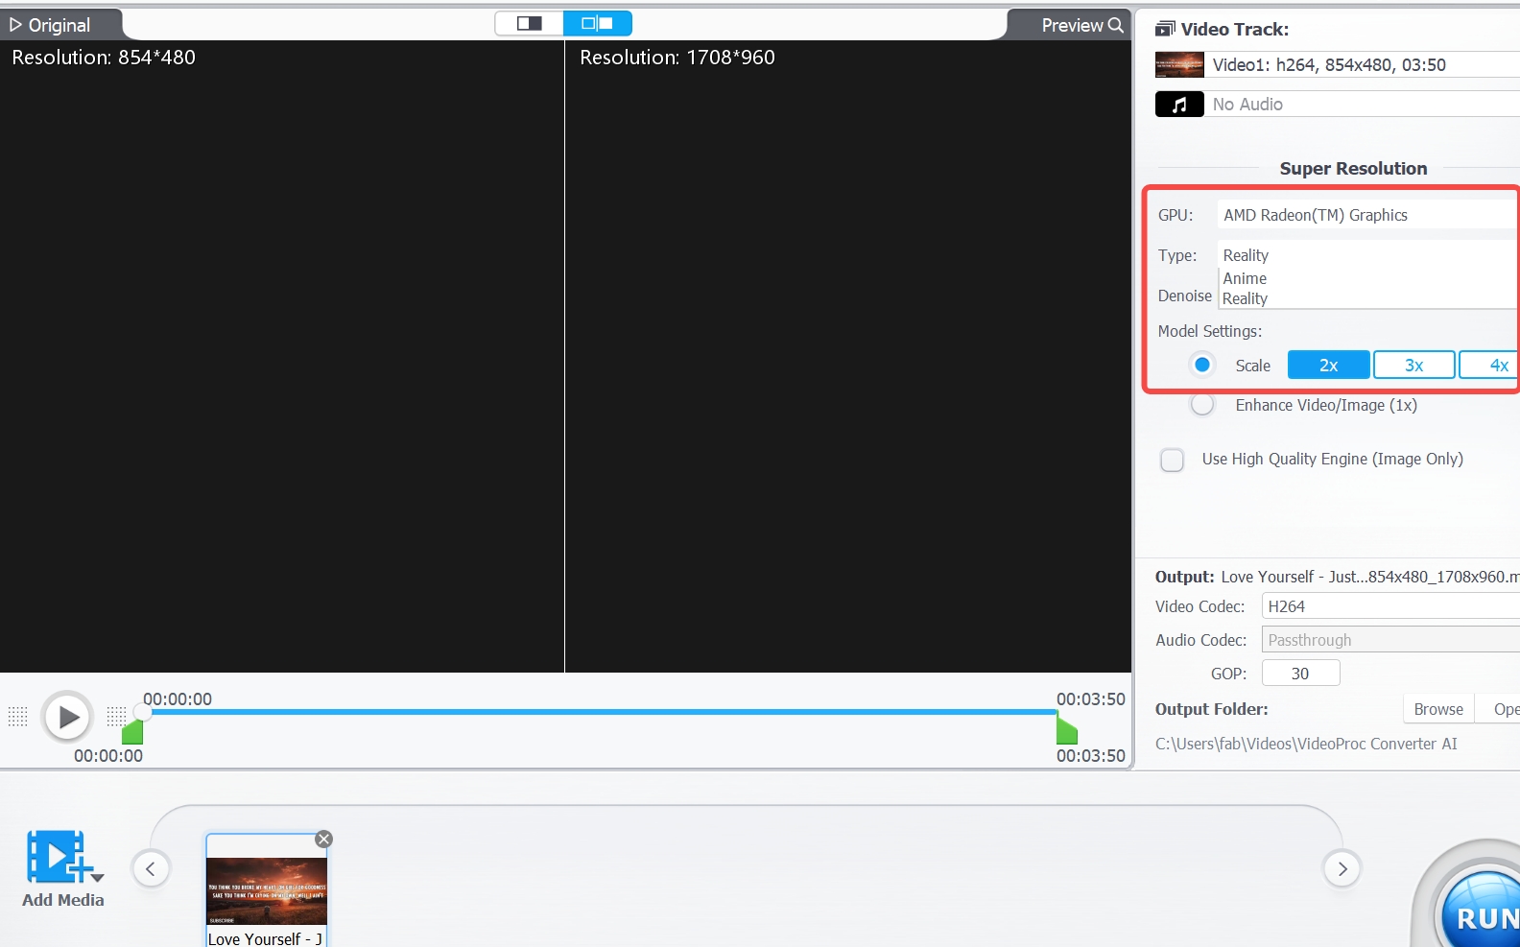Open the Video Codec H264 dropdown
The width and height of the screenshot is (1520, 947).
1390,606
